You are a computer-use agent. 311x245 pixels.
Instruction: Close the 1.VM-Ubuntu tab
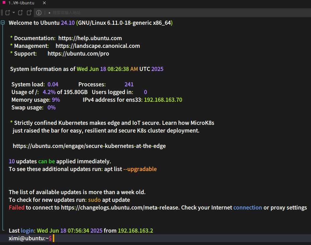tap(45, 3)
